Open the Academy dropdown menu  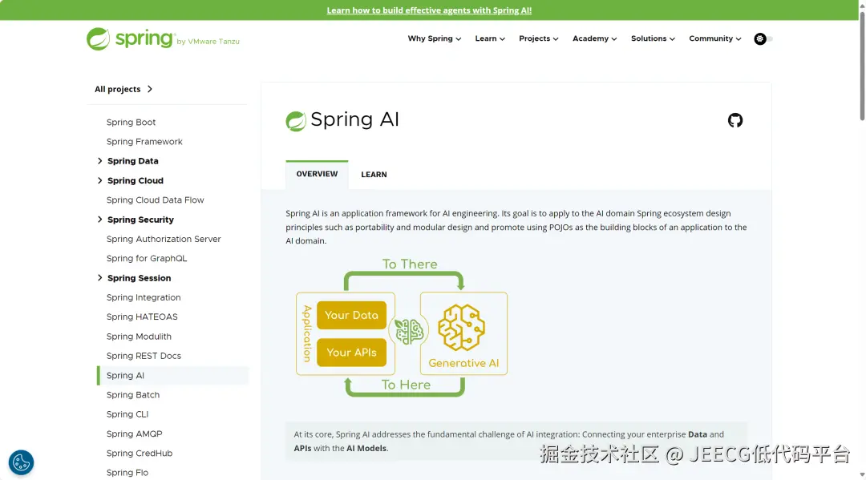click(x=594, y=38)
